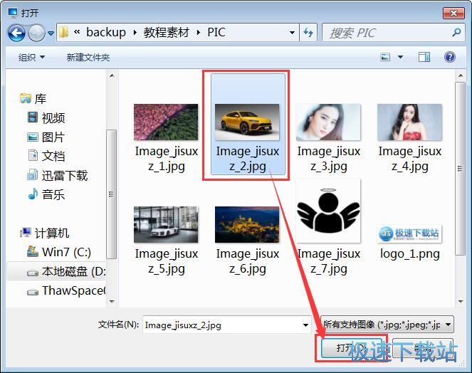Click the refresh button beside address bar
The width and height of the screenshot is (472, 373).
tap(308, 32)
